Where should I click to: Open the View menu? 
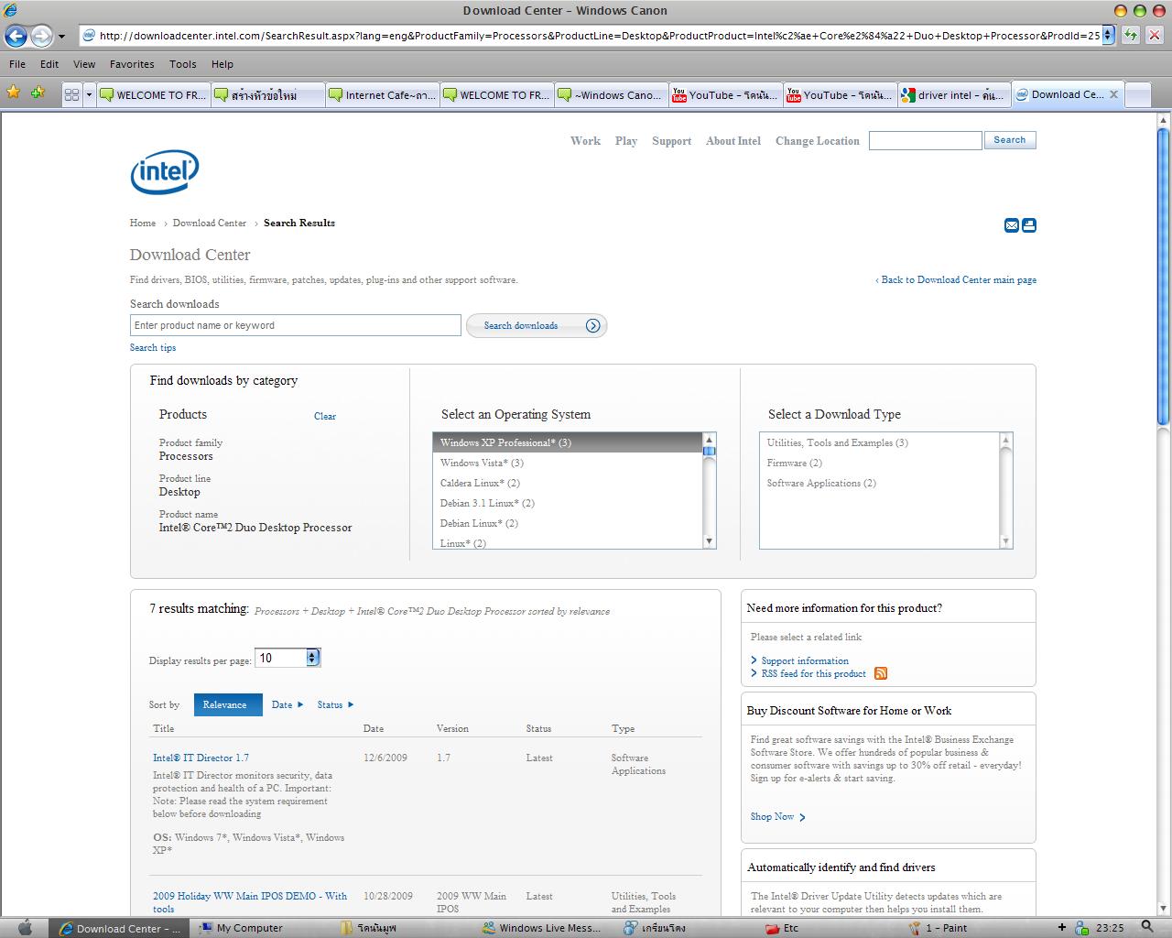click(84, 64)
